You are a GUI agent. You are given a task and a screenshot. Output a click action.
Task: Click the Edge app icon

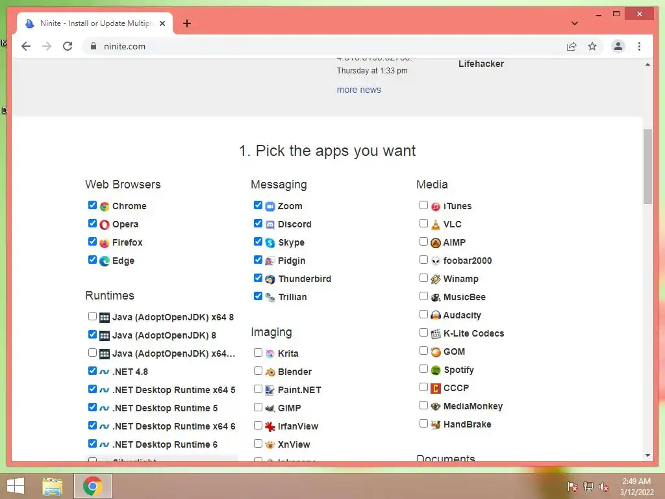[105, 261]
